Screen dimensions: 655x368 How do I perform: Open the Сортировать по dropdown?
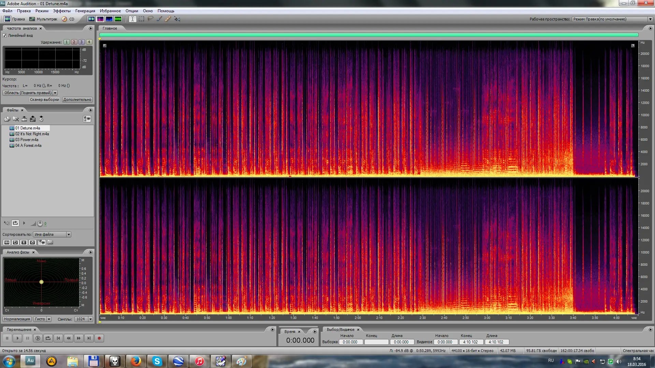point(69,234)
